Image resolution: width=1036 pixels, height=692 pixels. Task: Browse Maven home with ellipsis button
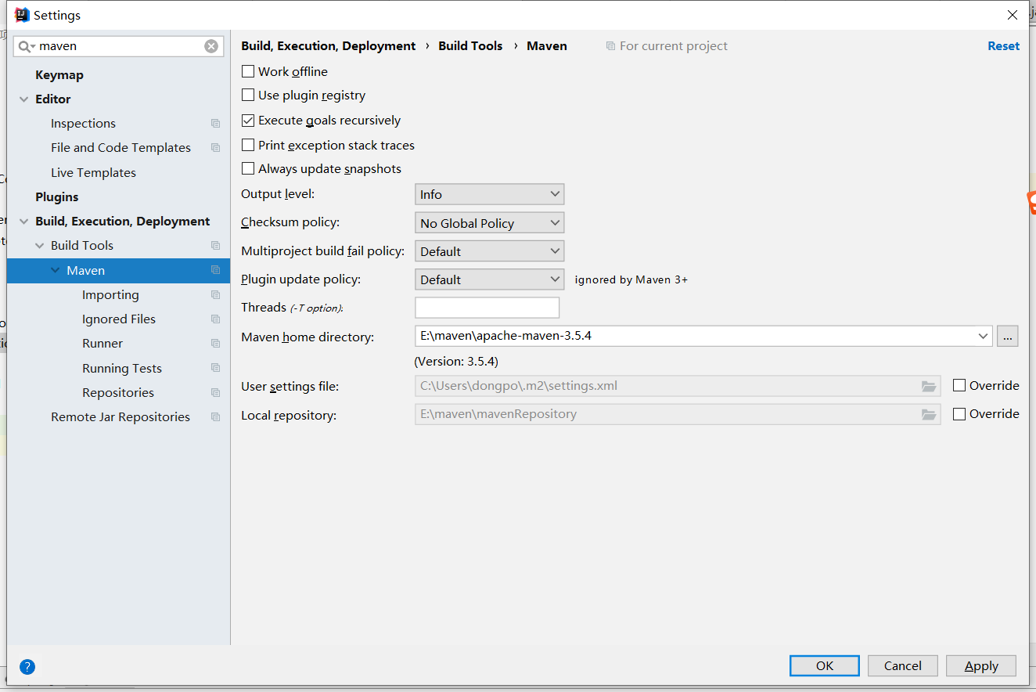click(1007, 336)
